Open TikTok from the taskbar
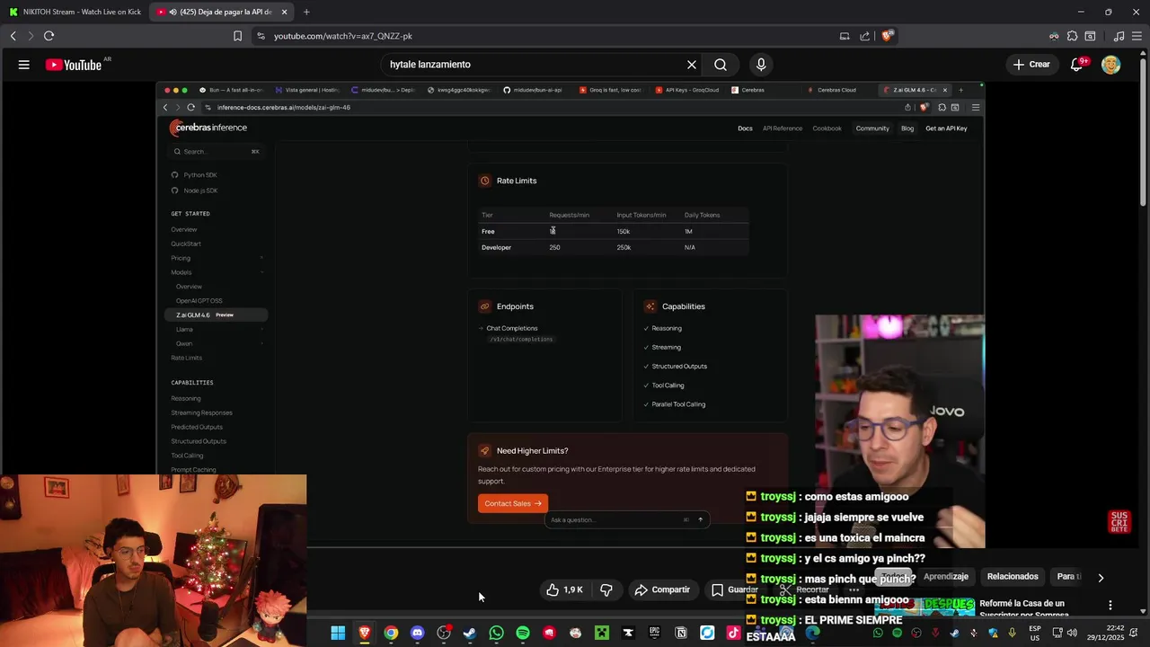 pos(733,634)
